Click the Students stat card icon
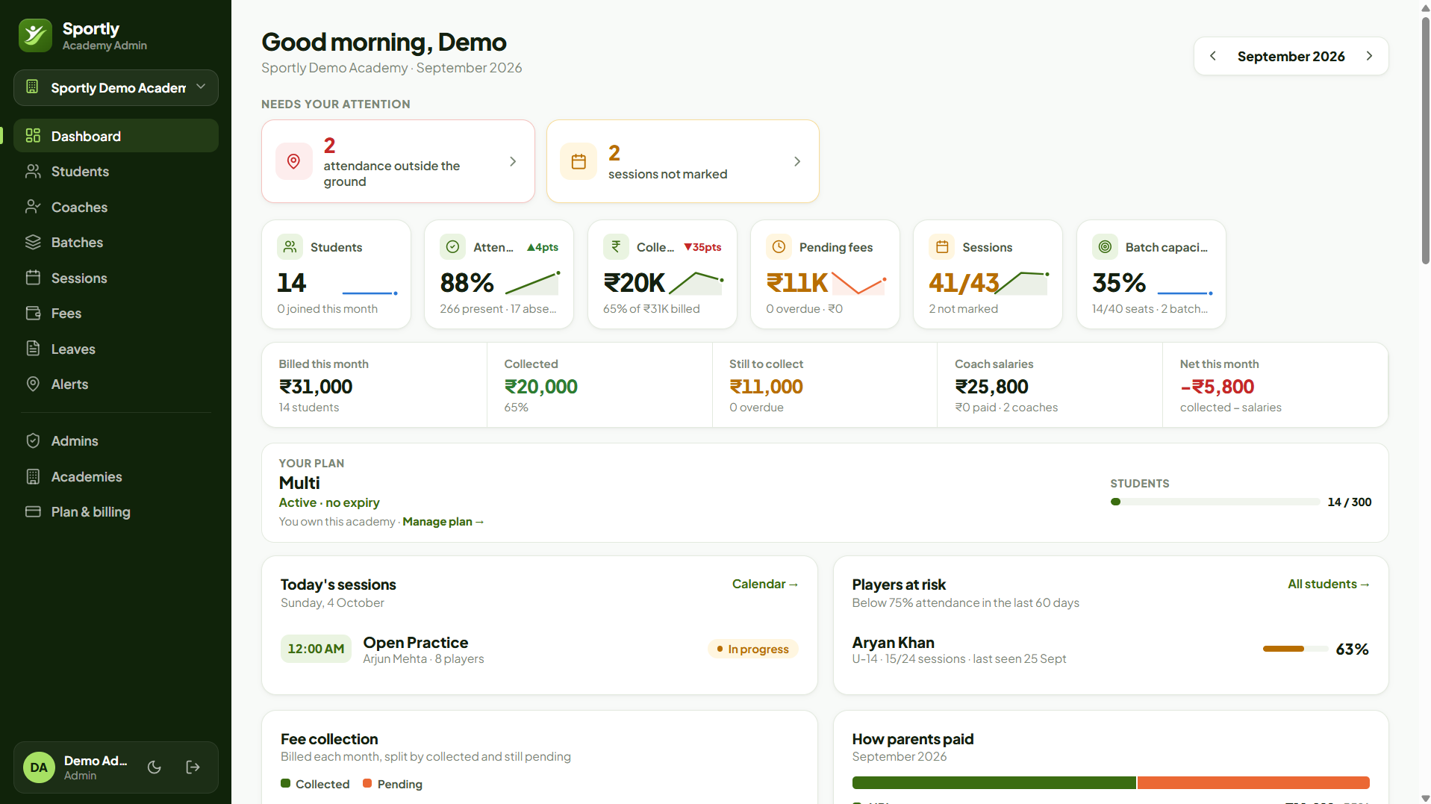The width and height of the screenshot is (1431, 804). (290, 246)
